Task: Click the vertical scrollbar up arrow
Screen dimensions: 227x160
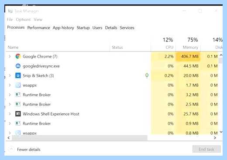Action: [x=221, y=55]
